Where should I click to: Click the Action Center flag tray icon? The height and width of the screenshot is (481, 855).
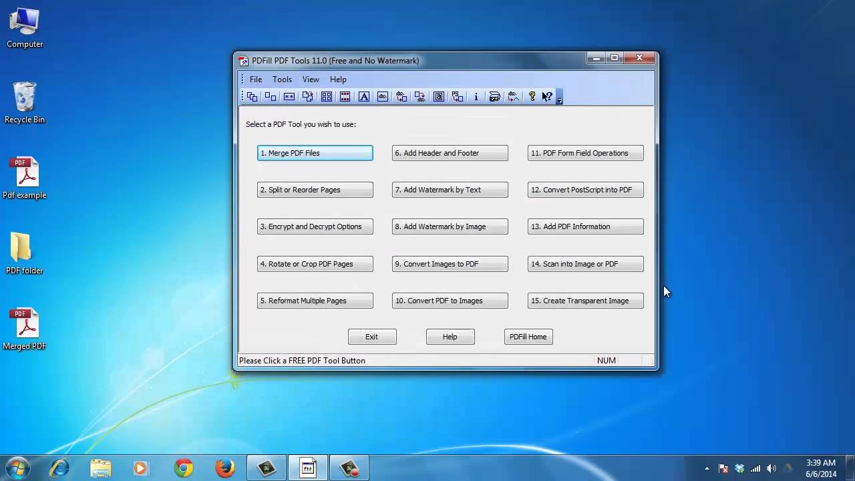click(x=723, y=468)
